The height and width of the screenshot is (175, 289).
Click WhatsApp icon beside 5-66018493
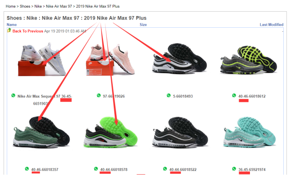click(x=169, y=96)
